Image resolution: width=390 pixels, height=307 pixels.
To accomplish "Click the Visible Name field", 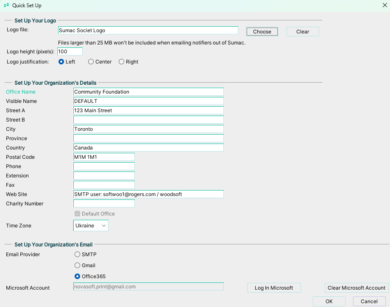I will tap(148, 101).
